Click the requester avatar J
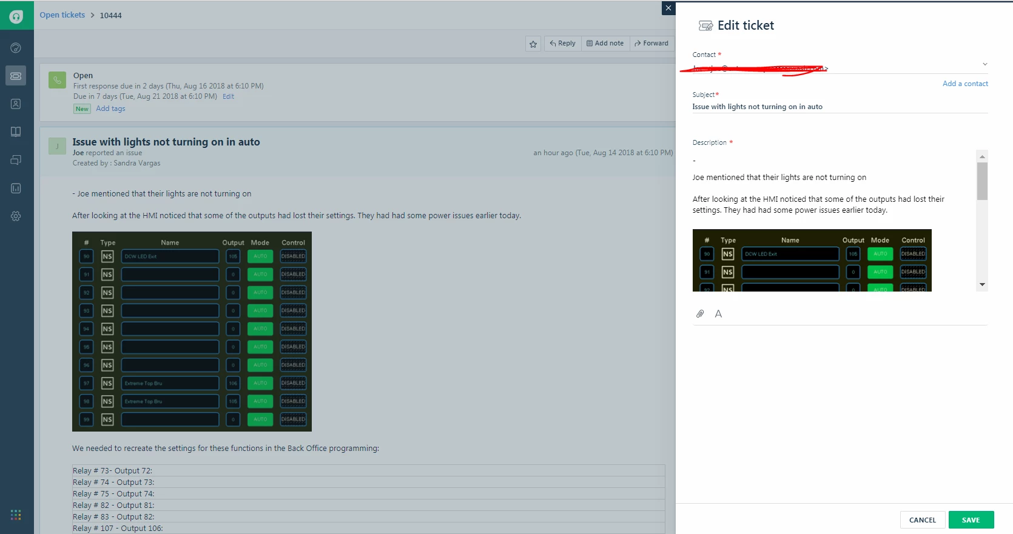The image size is (1013, 534). [x=57, y=146]
